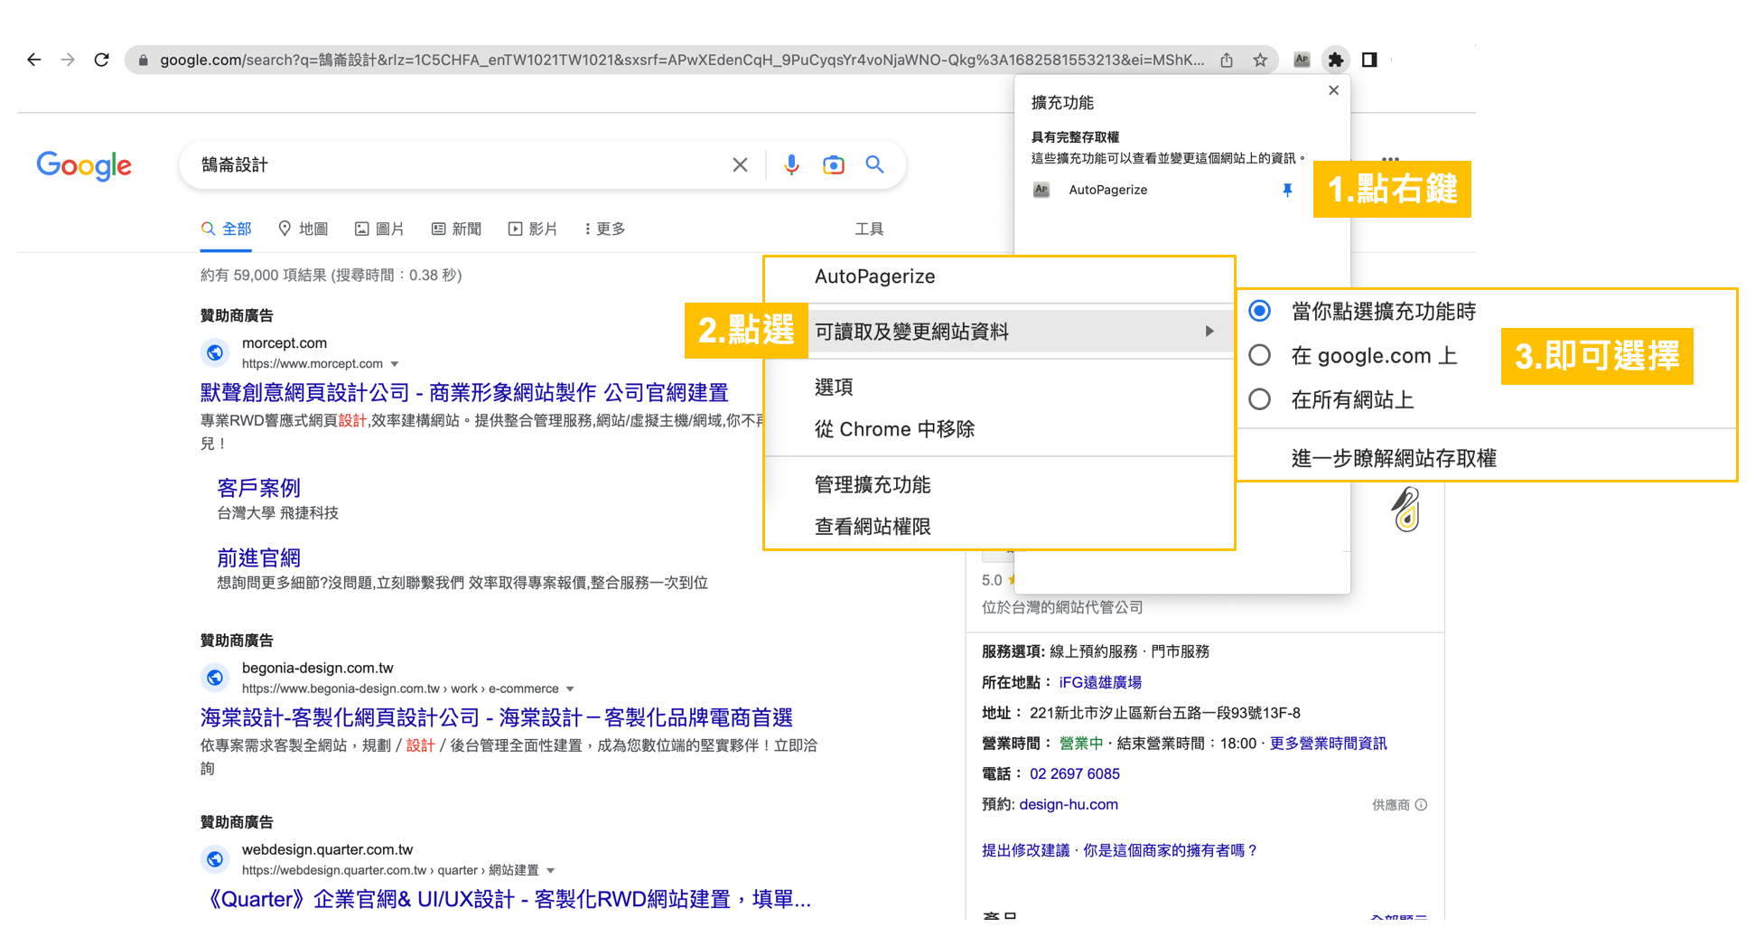
Task: Bookmark this page with the star icon
Action: pos(1260,61)
